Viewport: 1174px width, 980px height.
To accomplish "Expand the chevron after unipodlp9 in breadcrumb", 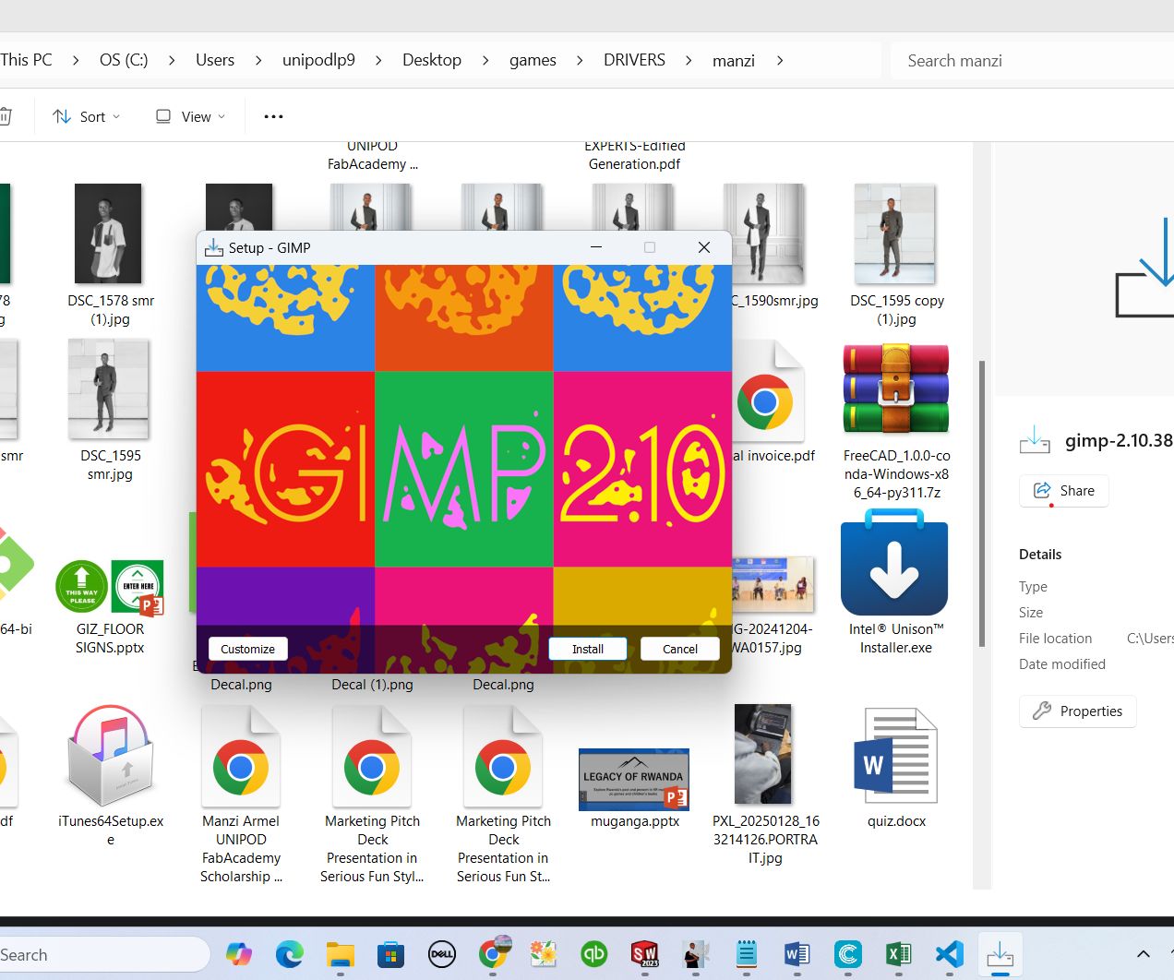I will pyautogui.click(x=378, y=60).
